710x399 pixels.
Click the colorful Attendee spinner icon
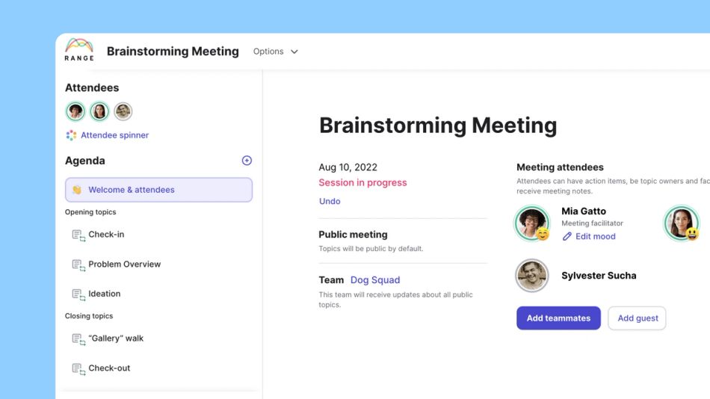pyautogui.click(x=71, y=135)
